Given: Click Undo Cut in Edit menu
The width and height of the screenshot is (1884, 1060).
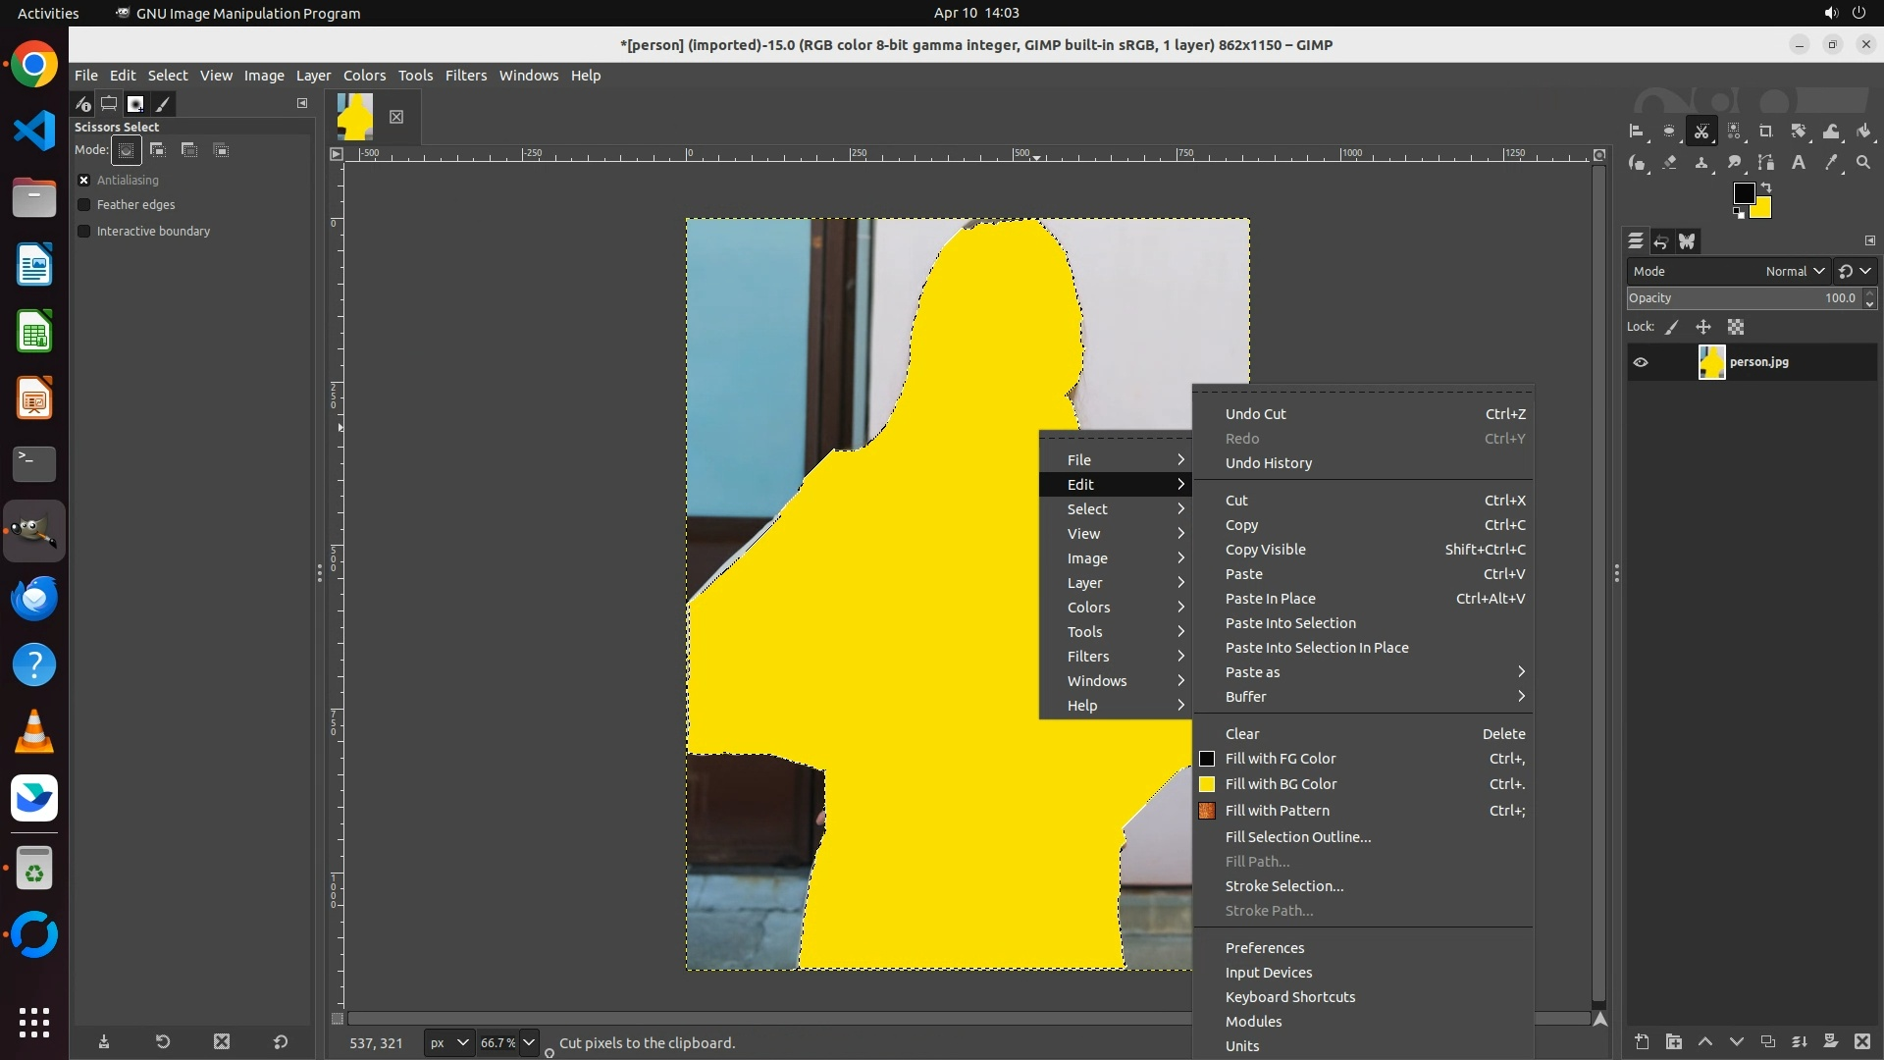Looking at the screenshot, I should tap(1255, 414).
